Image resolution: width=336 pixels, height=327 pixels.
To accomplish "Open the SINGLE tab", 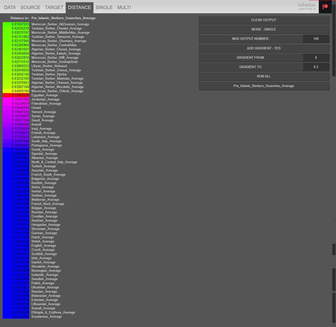I will click(x=104, y=8).
